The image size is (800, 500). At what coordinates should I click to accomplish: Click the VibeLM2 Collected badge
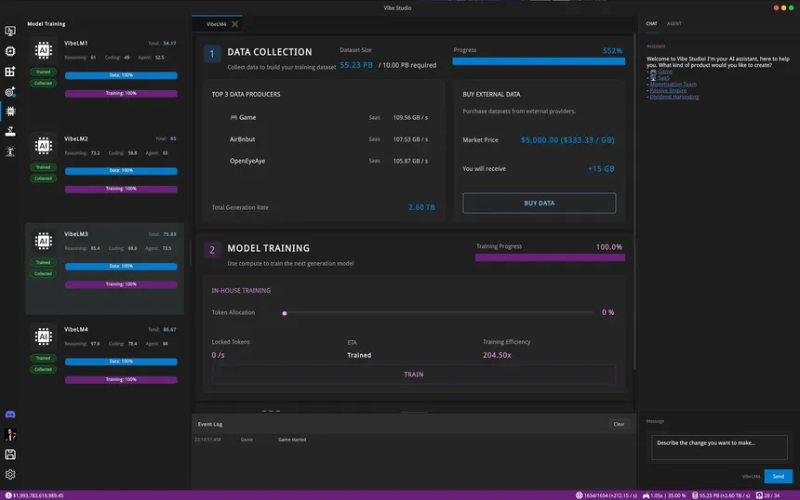click(43, 178)
